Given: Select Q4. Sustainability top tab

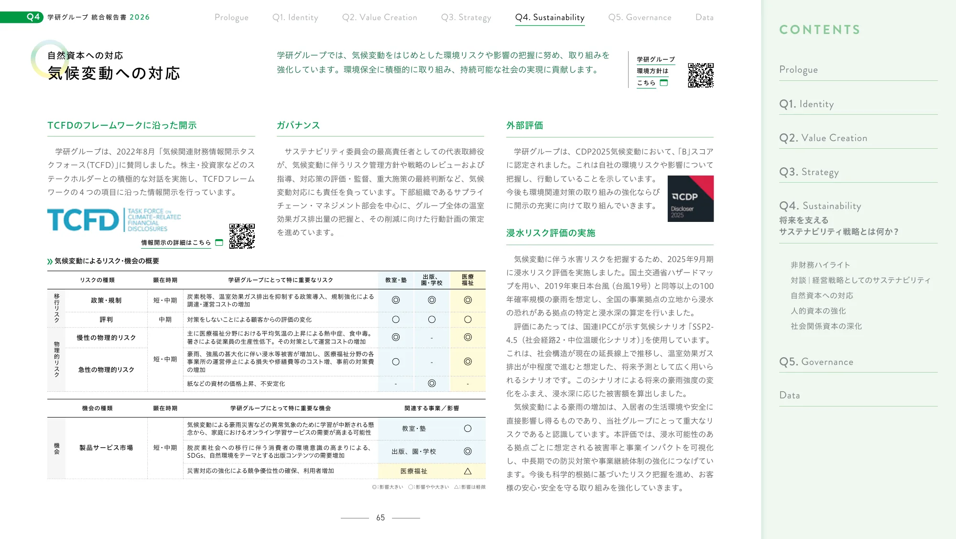Looking at the screenshot, I should (x=550, y=17).
